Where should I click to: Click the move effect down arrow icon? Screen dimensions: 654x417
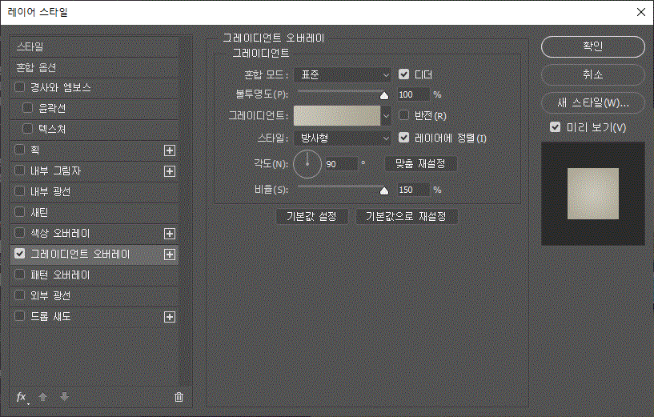[64, 397]
